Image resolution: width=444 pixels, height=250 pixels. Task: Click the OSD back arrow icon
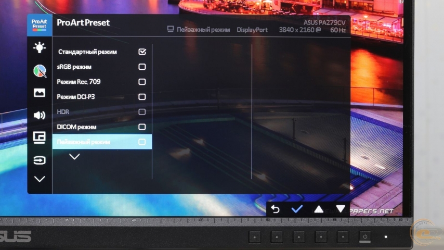(x=275, y=209)
